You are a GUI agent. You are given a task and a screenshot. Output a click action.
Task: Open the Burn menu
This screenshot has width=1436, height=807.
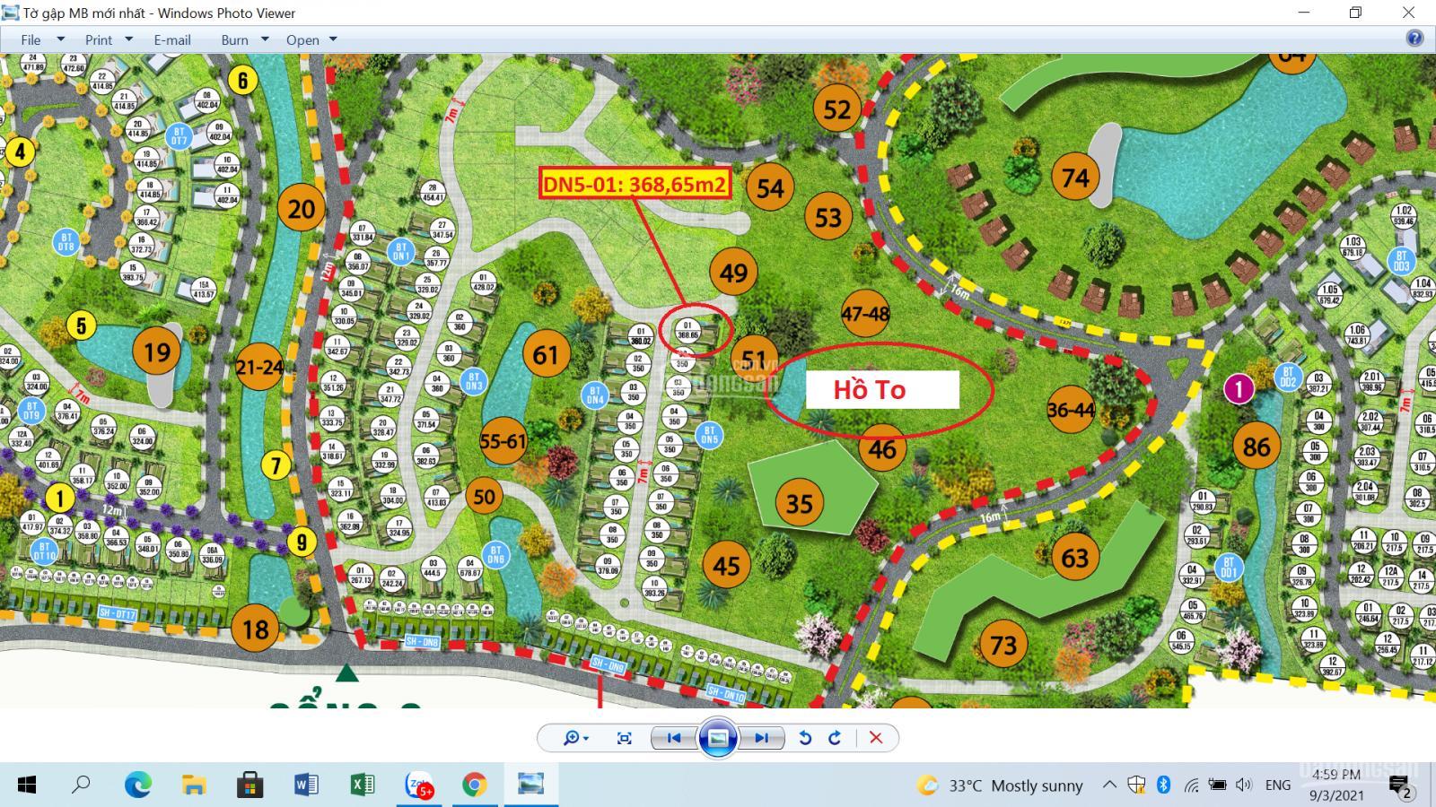(x=234, y=39)
